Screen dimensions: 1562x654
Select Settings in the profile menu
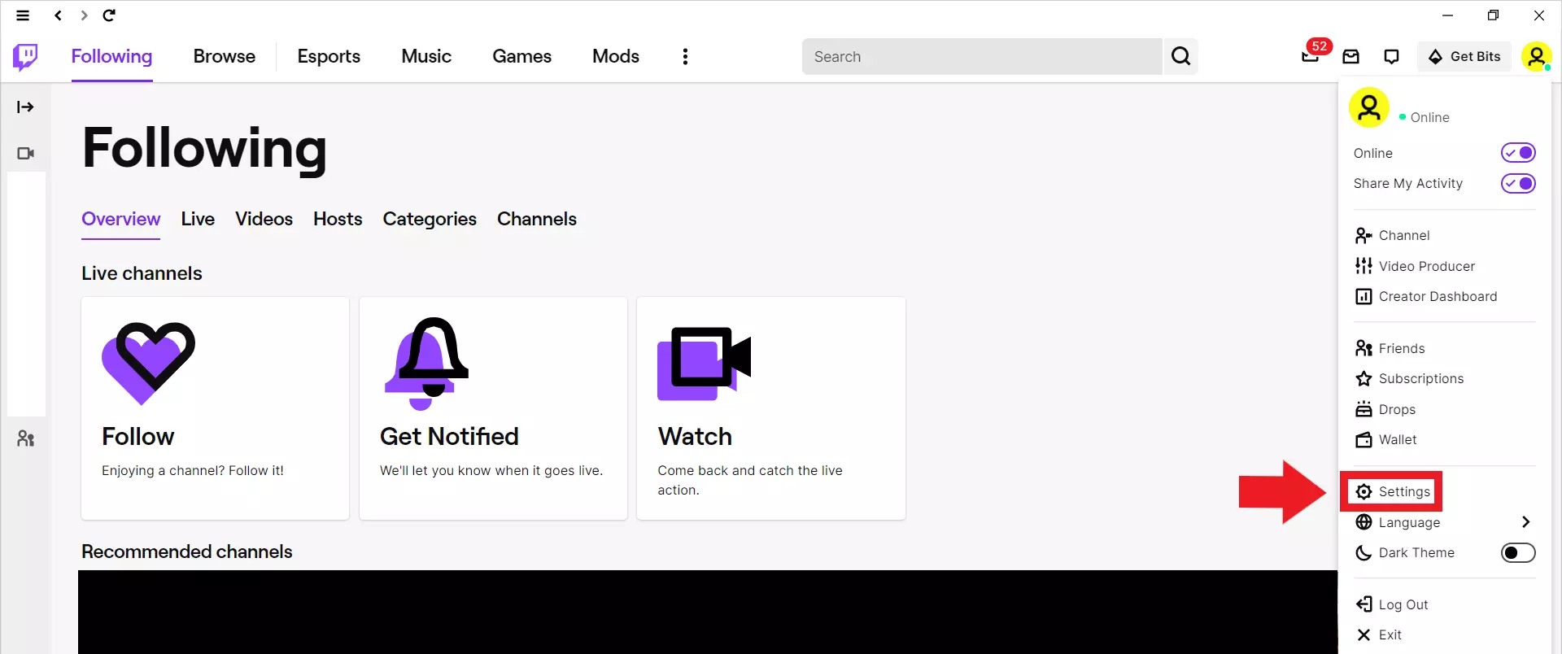(x=1403, y=492)
